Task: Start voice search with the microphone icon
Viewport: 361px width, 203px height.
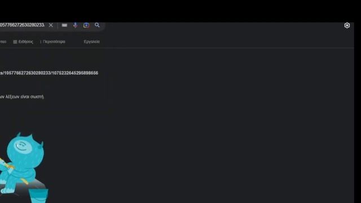Action: coord(75,25)
